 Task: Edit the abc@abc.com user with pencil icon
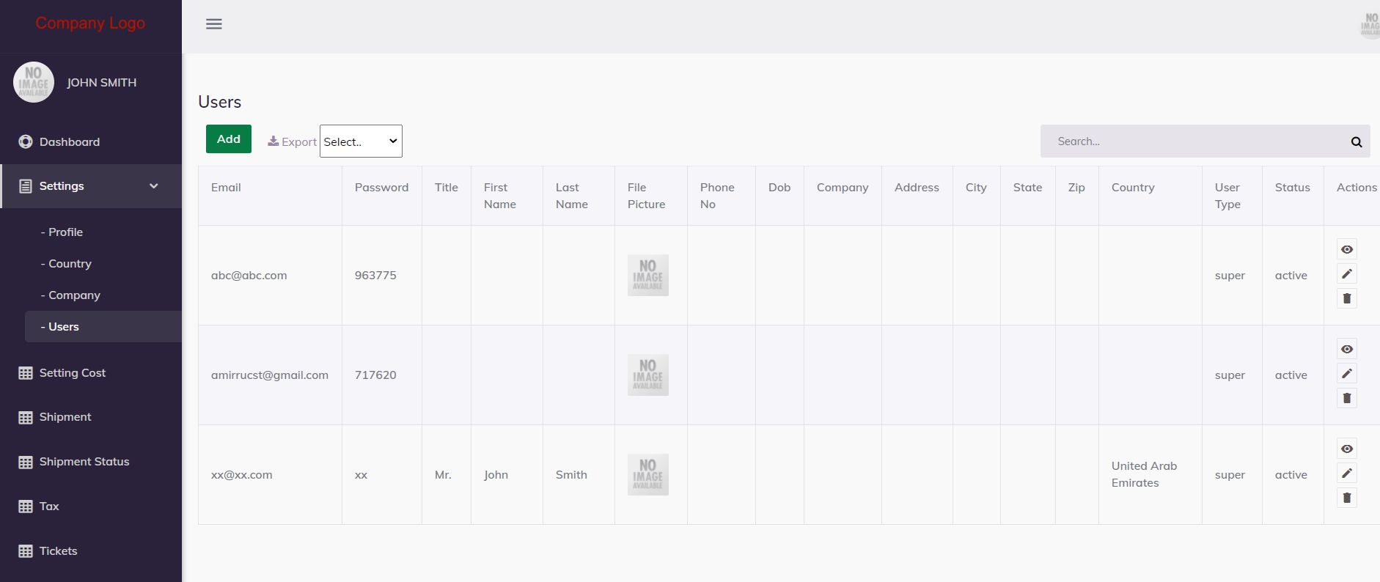(1346, 274)
